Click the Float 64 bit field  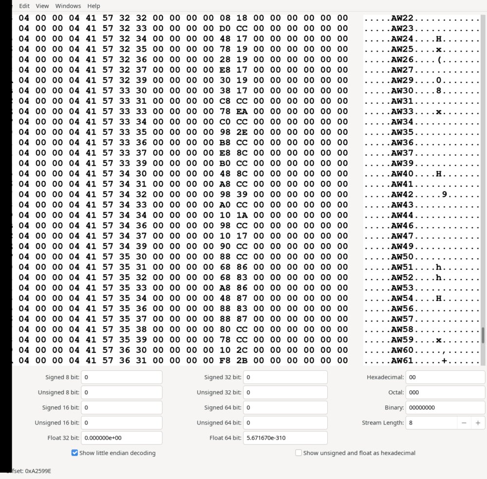285,438
